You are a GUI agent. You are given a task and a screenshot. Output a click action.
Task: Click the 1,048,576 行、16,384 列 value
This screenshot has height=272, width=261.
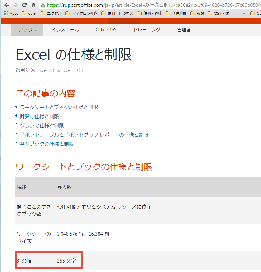coord(83,234)
